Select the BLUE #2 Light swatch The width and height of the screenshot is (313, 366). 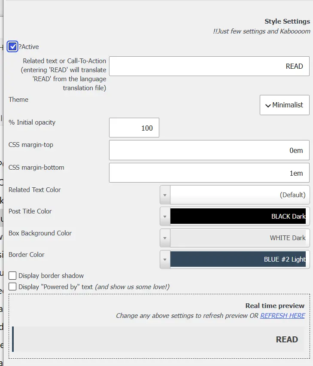[238, 259]
